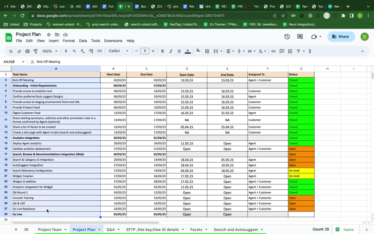Format as percent icon

74,51
